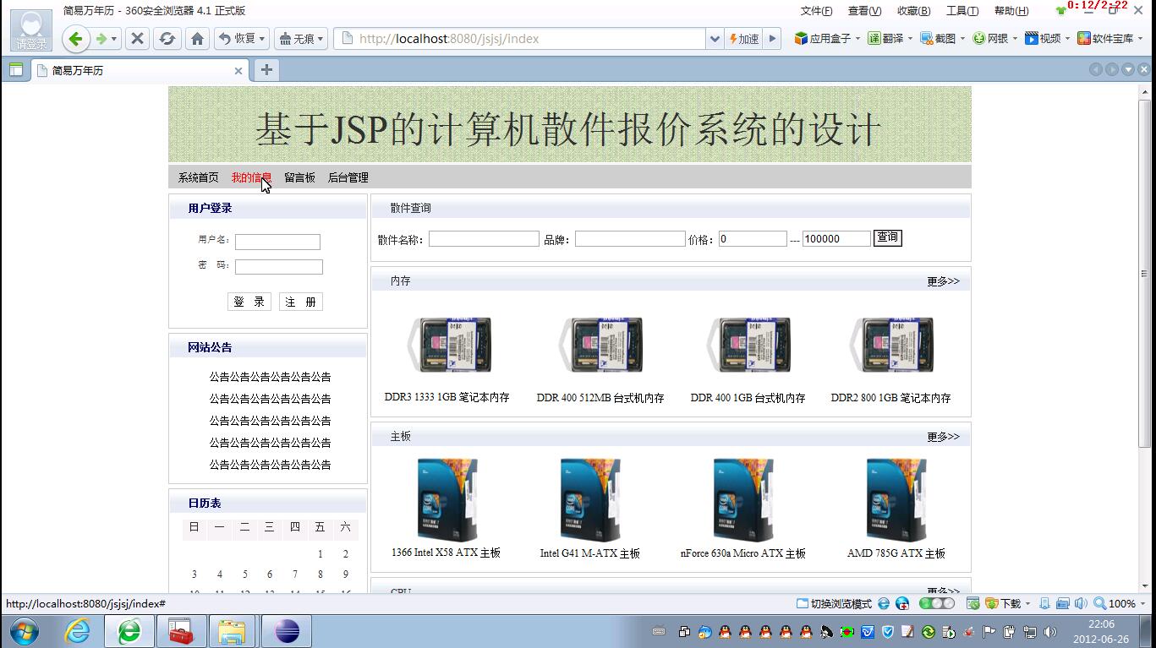
Task: Open the 文件(F) menu
Action: (x=816, y=11)
